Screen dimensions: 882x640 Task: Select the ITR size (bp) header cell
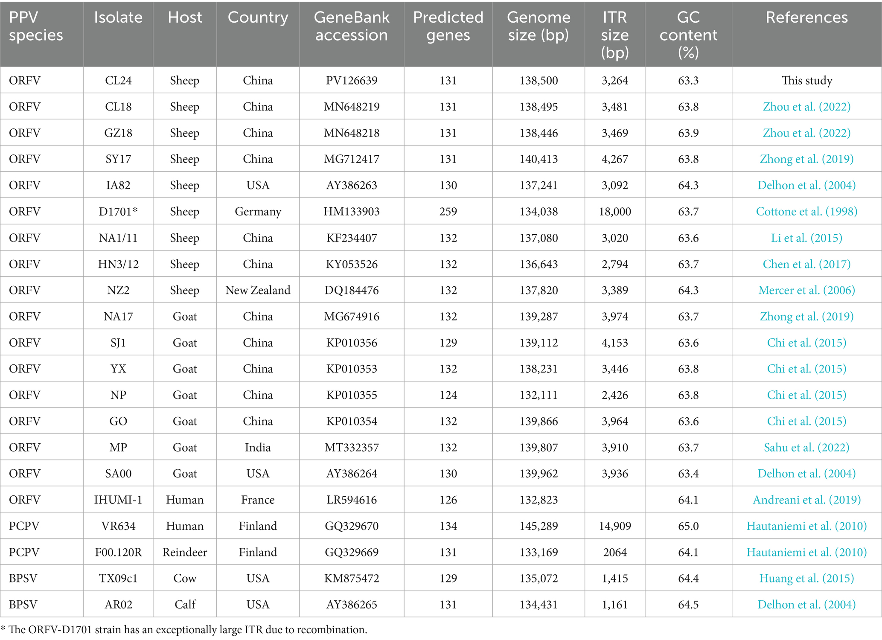click(x=614, y=35)
